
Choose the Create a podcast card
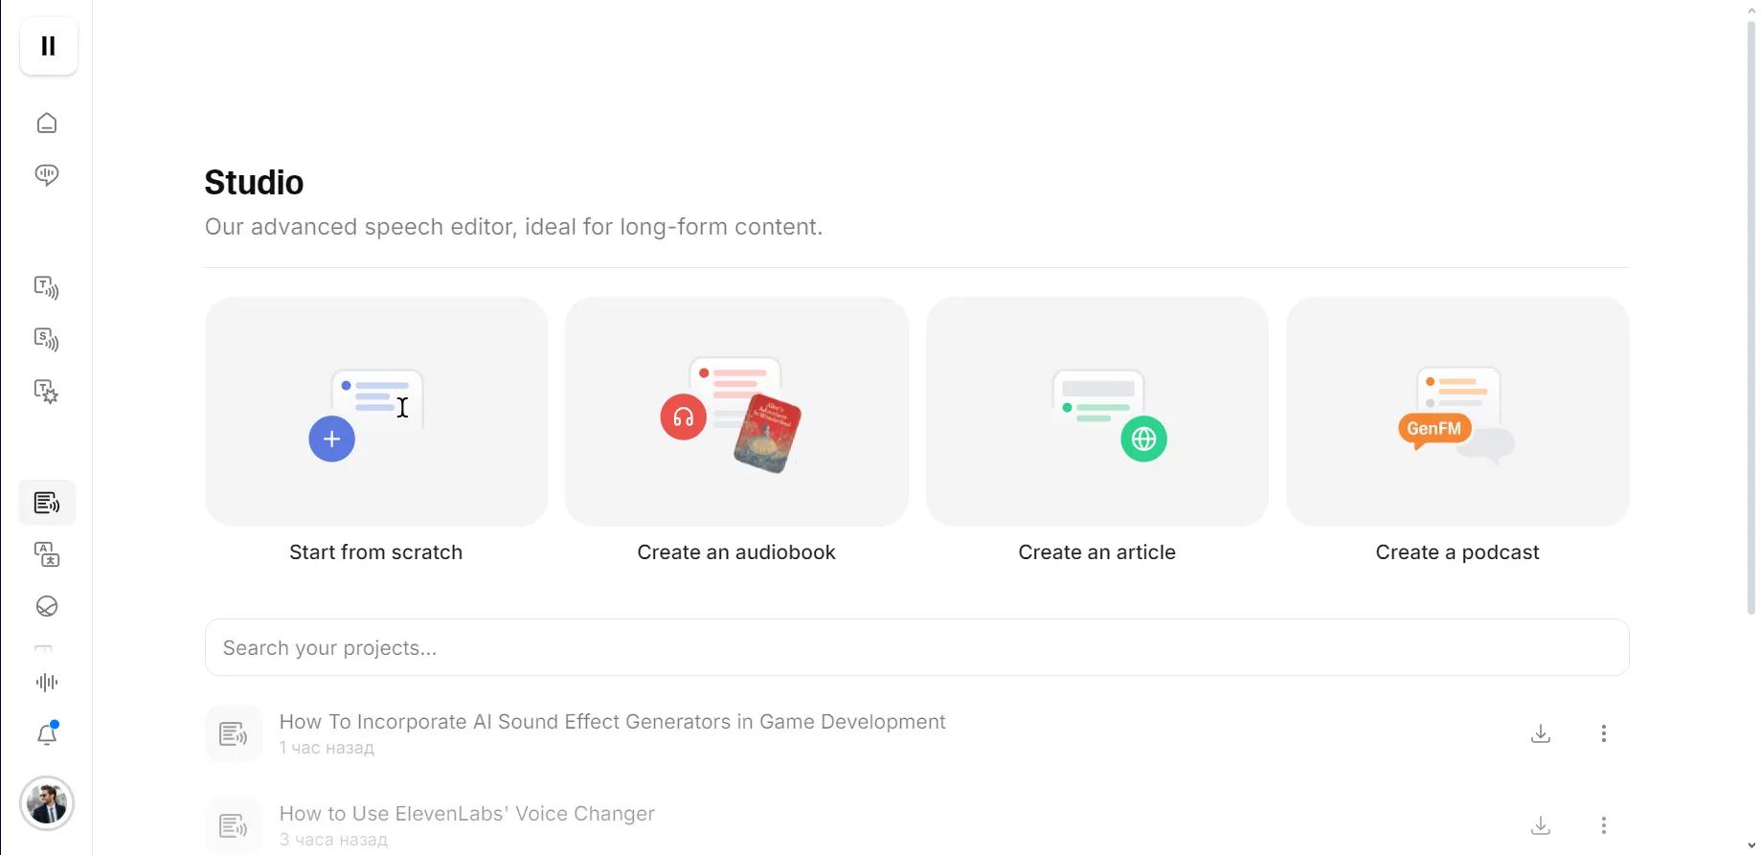coord(1456,412)
